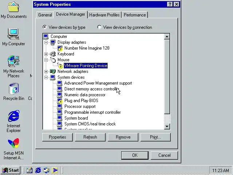Open the Performance tab
Image resolution: width=233 pixels, height=175 pixels.
point(135,15)
